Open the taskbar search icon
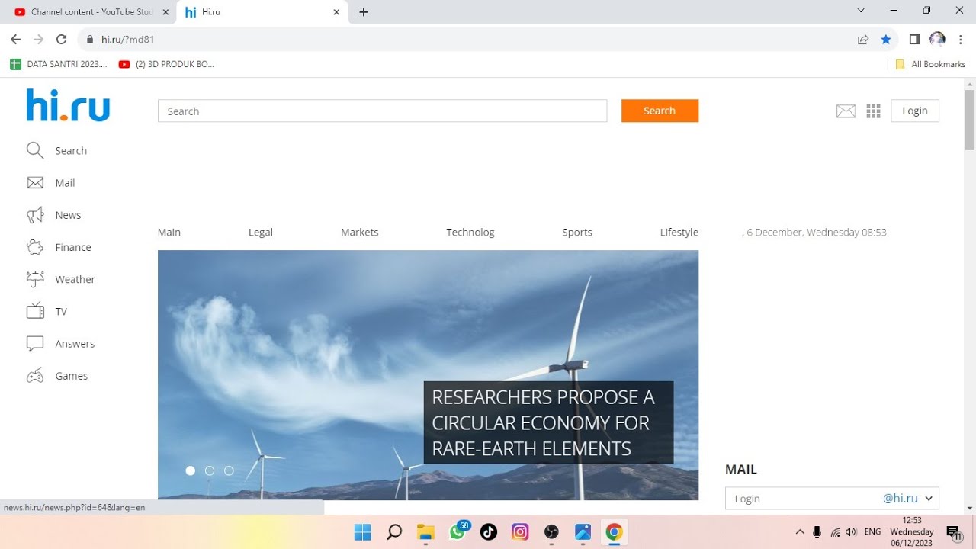The height and width of the screenshot is (549, 976). click(x=394, y=532)
